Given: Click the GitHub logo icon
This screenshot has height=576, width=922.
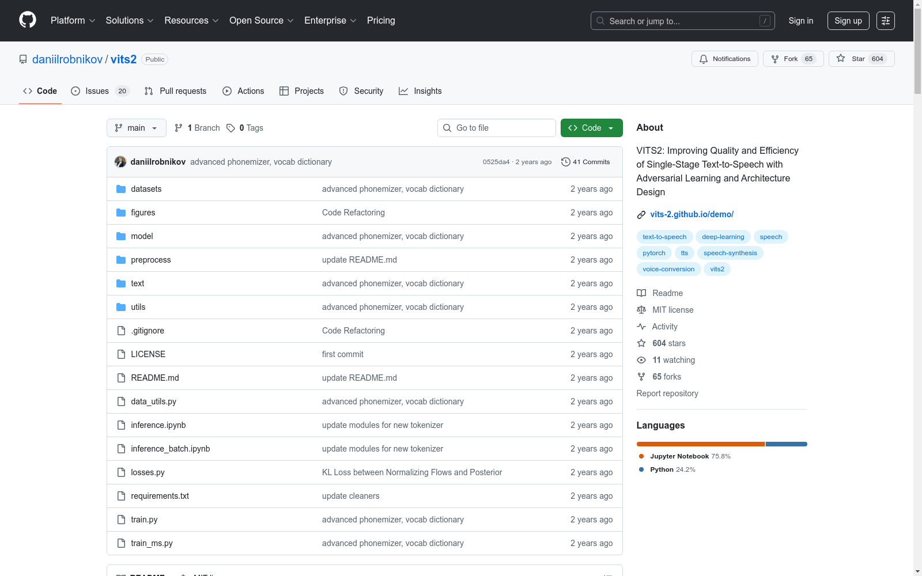Looking at the screenshot, I should tap(28, 20).
